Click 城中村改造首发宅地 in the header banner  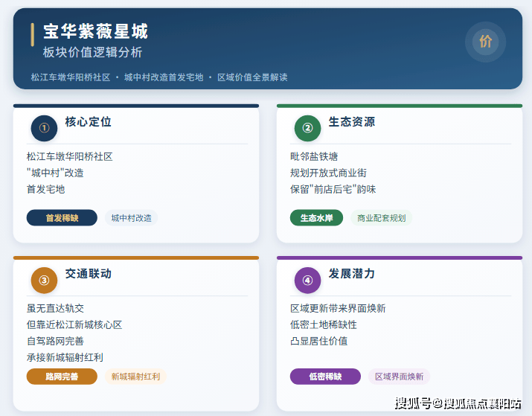(164, 77)
